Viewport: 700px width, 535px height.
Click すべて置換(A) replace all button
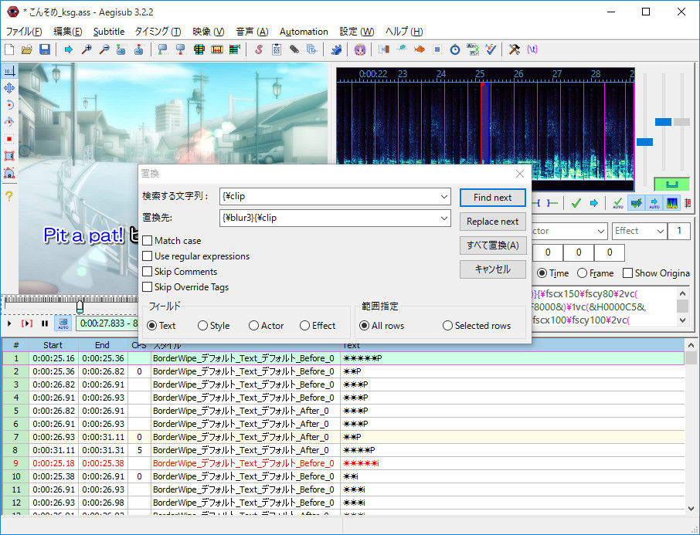(x=493, y=245)
